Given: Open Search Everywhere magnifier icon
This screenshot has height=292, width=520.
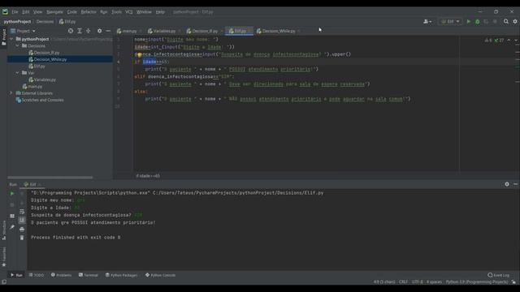Looking at the screenshot, I should 506,22.
